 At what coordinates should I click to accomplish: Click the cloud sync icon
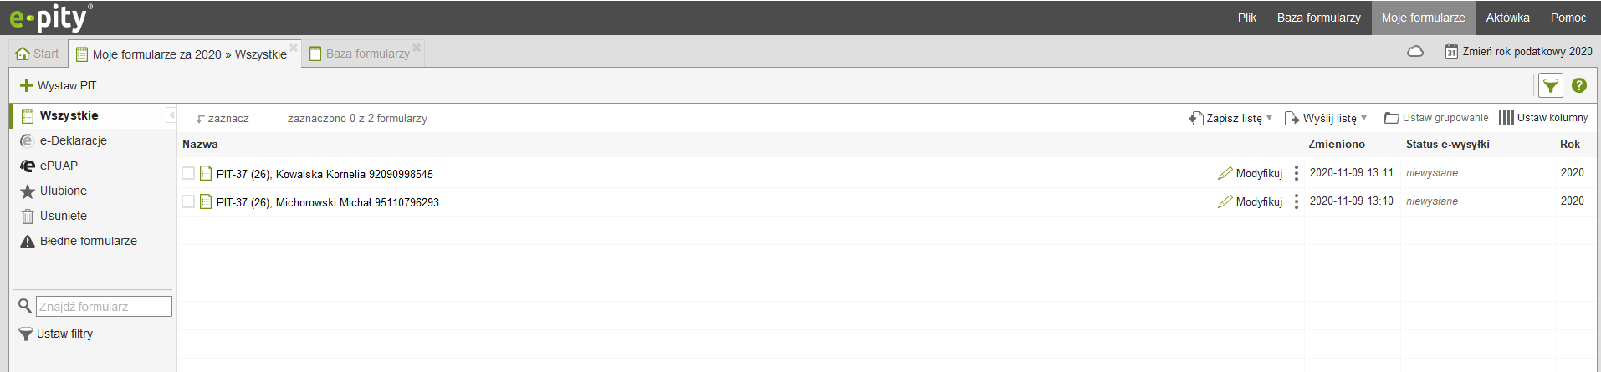pos(1415,52)
